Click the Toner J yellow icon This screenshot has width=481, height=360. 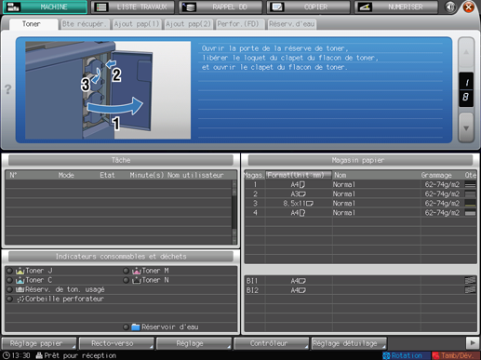pos(20,271)
